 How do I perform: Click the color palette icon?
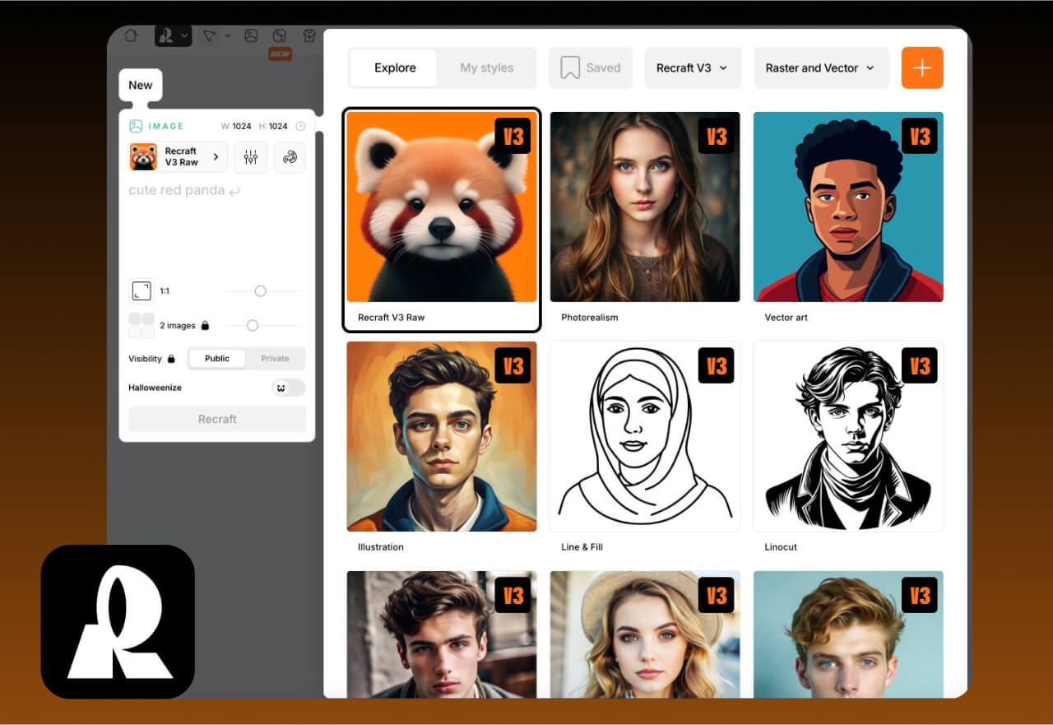(x=290, y=157)
